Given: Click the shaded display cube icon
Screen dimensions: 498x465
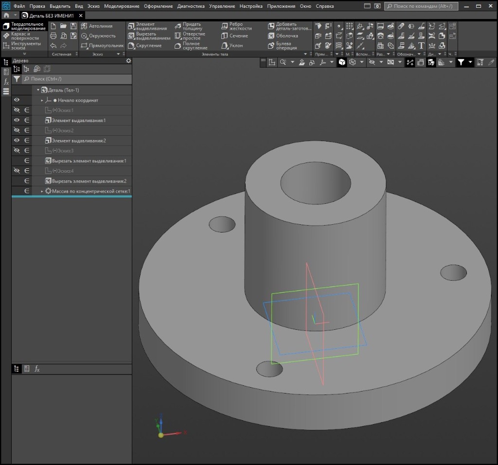Looking at the screenshot, I should 342,62.
